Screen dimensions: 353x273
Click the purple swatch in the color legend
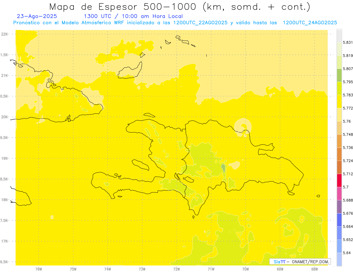(x=339, y=206)
